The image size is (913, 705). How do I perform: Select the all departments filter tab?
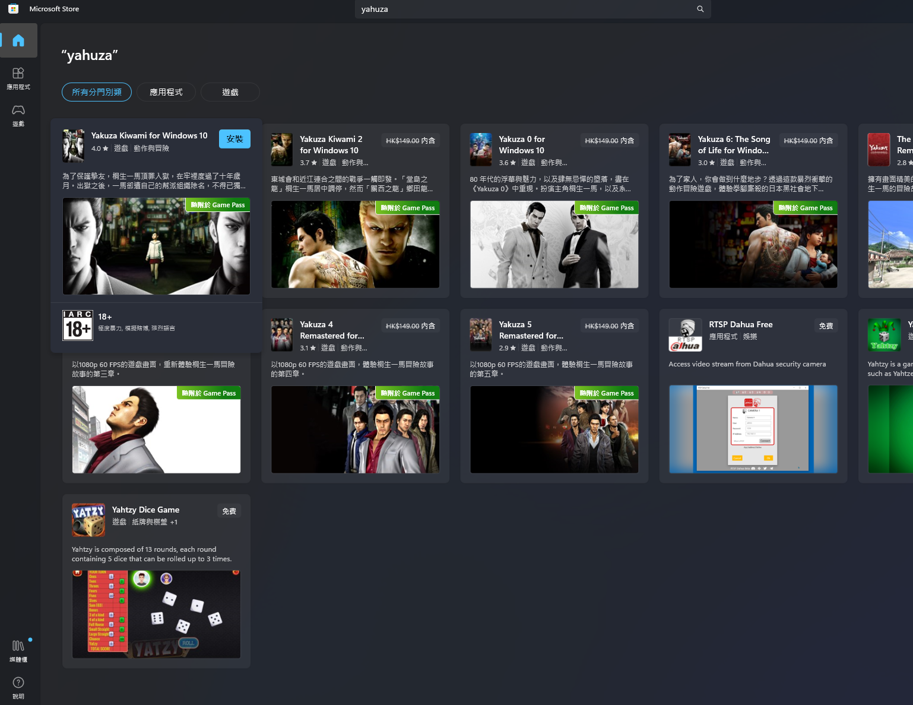pos(97,92)
